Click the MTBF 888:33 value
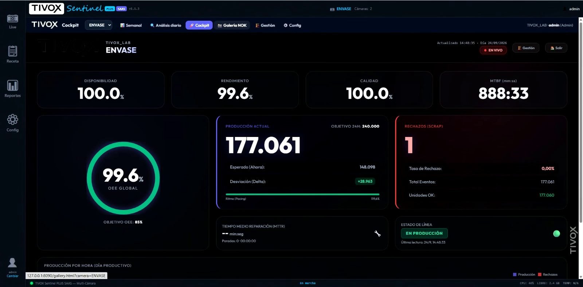 tap(503, 94)
